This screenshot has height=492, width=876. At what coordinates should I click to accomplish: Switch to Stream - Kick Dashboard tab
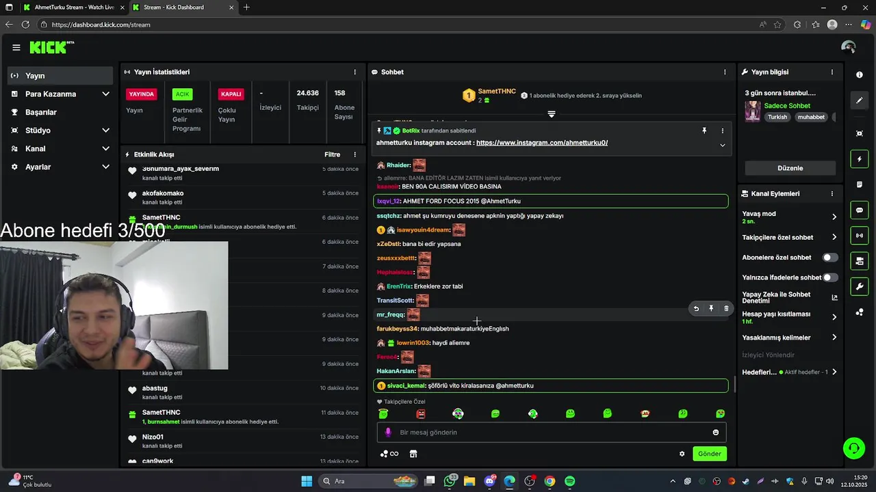click(182, 8)
